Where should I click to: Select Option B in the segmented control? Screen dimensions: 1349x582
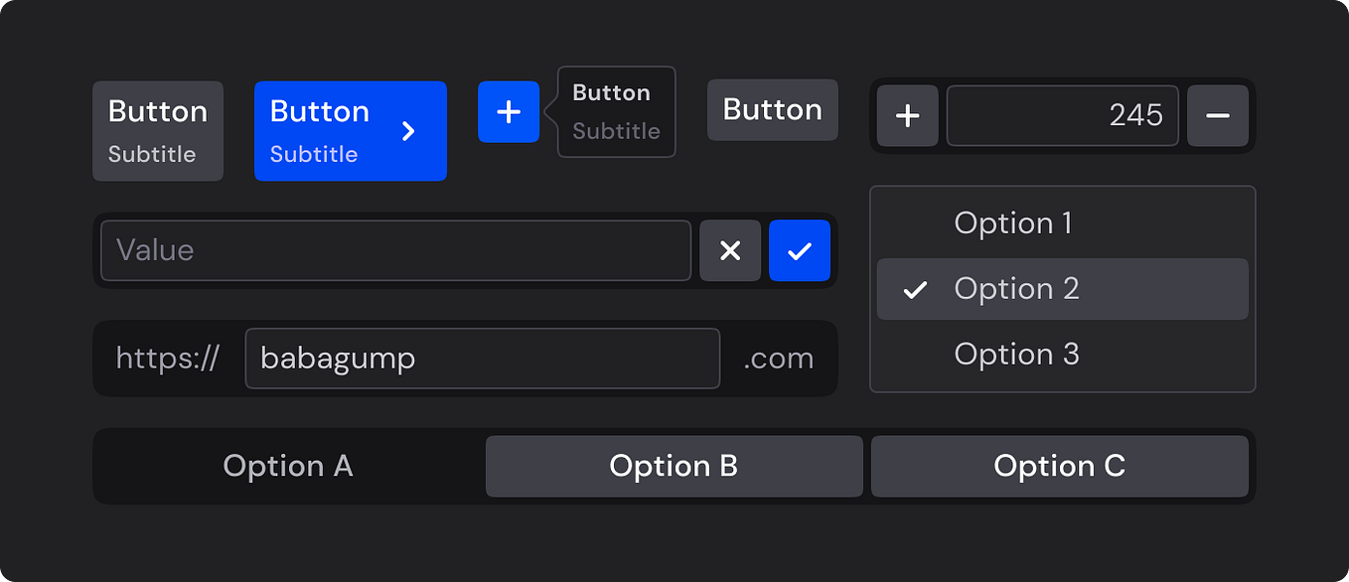point(674,466)
